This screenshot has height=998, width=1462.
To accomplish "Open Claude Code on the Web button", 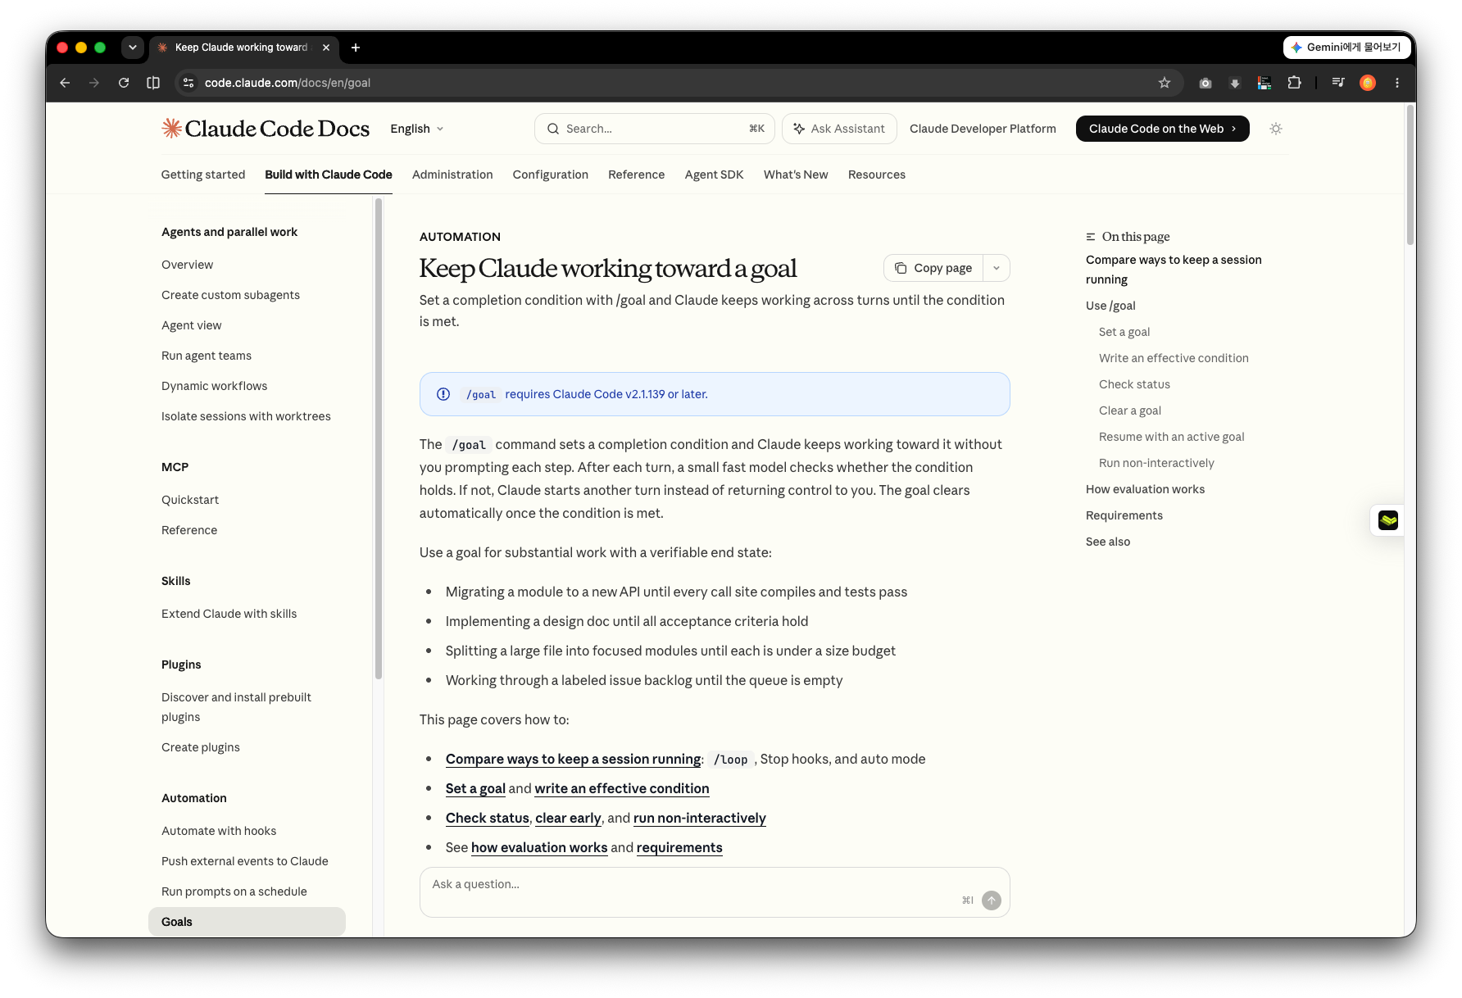I will 1163,129.
